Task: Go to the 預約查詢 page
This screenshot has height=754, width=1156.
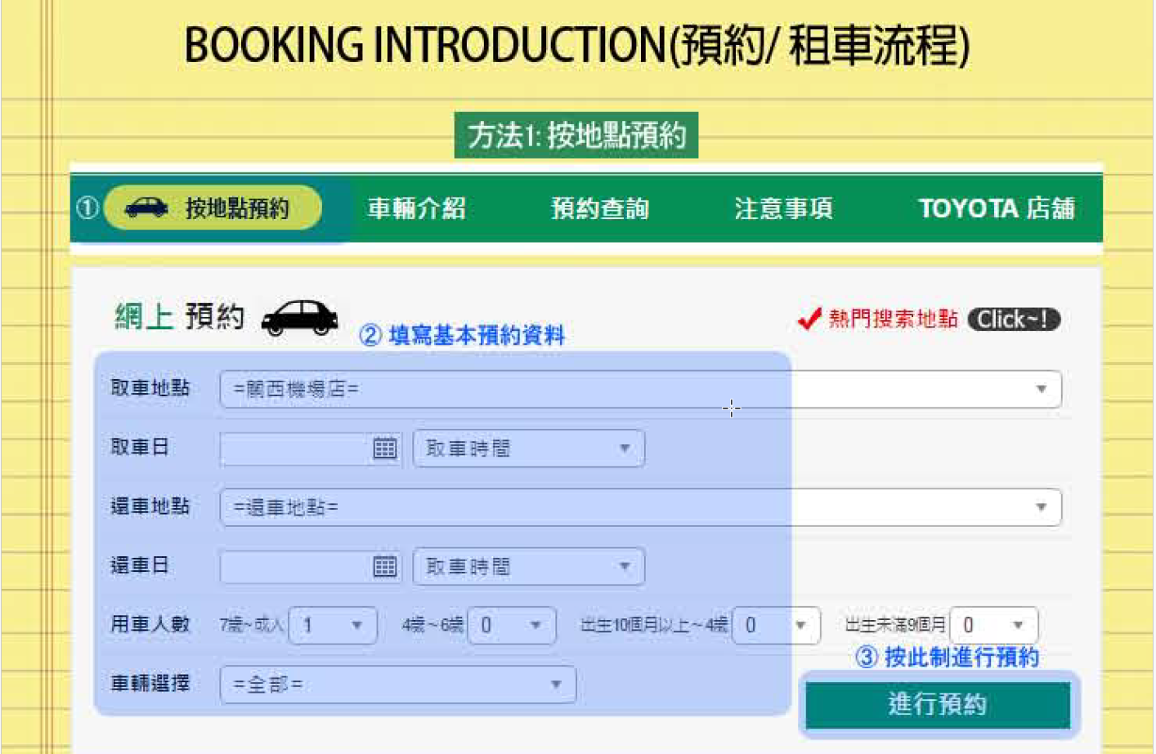Action: tap(600, 208)
